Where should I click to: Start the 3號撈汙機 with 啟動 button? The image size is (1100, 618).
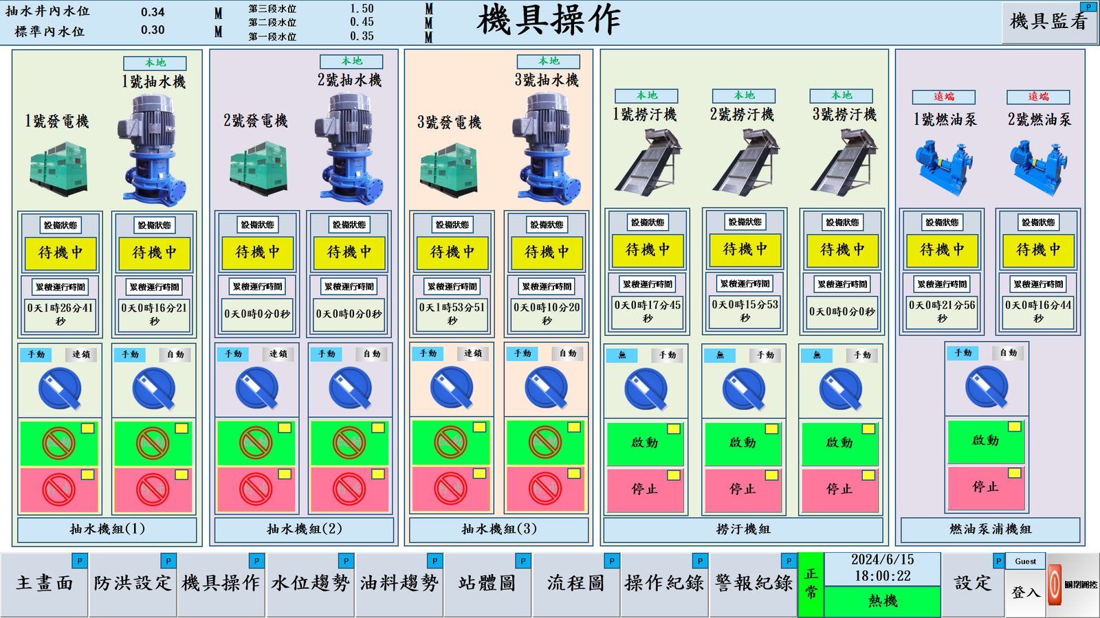pos(839,444)
